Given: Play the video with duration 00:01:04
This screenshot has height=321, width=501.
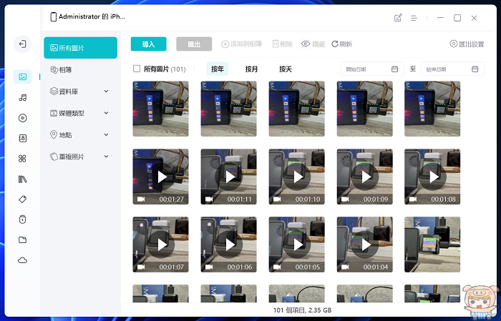Looking at the screenshot, I should pyautogui.click(x=365, y=245).
